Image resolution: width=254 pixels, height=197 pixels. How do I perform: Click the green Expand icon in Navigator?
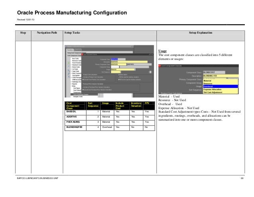coord(69,63)
